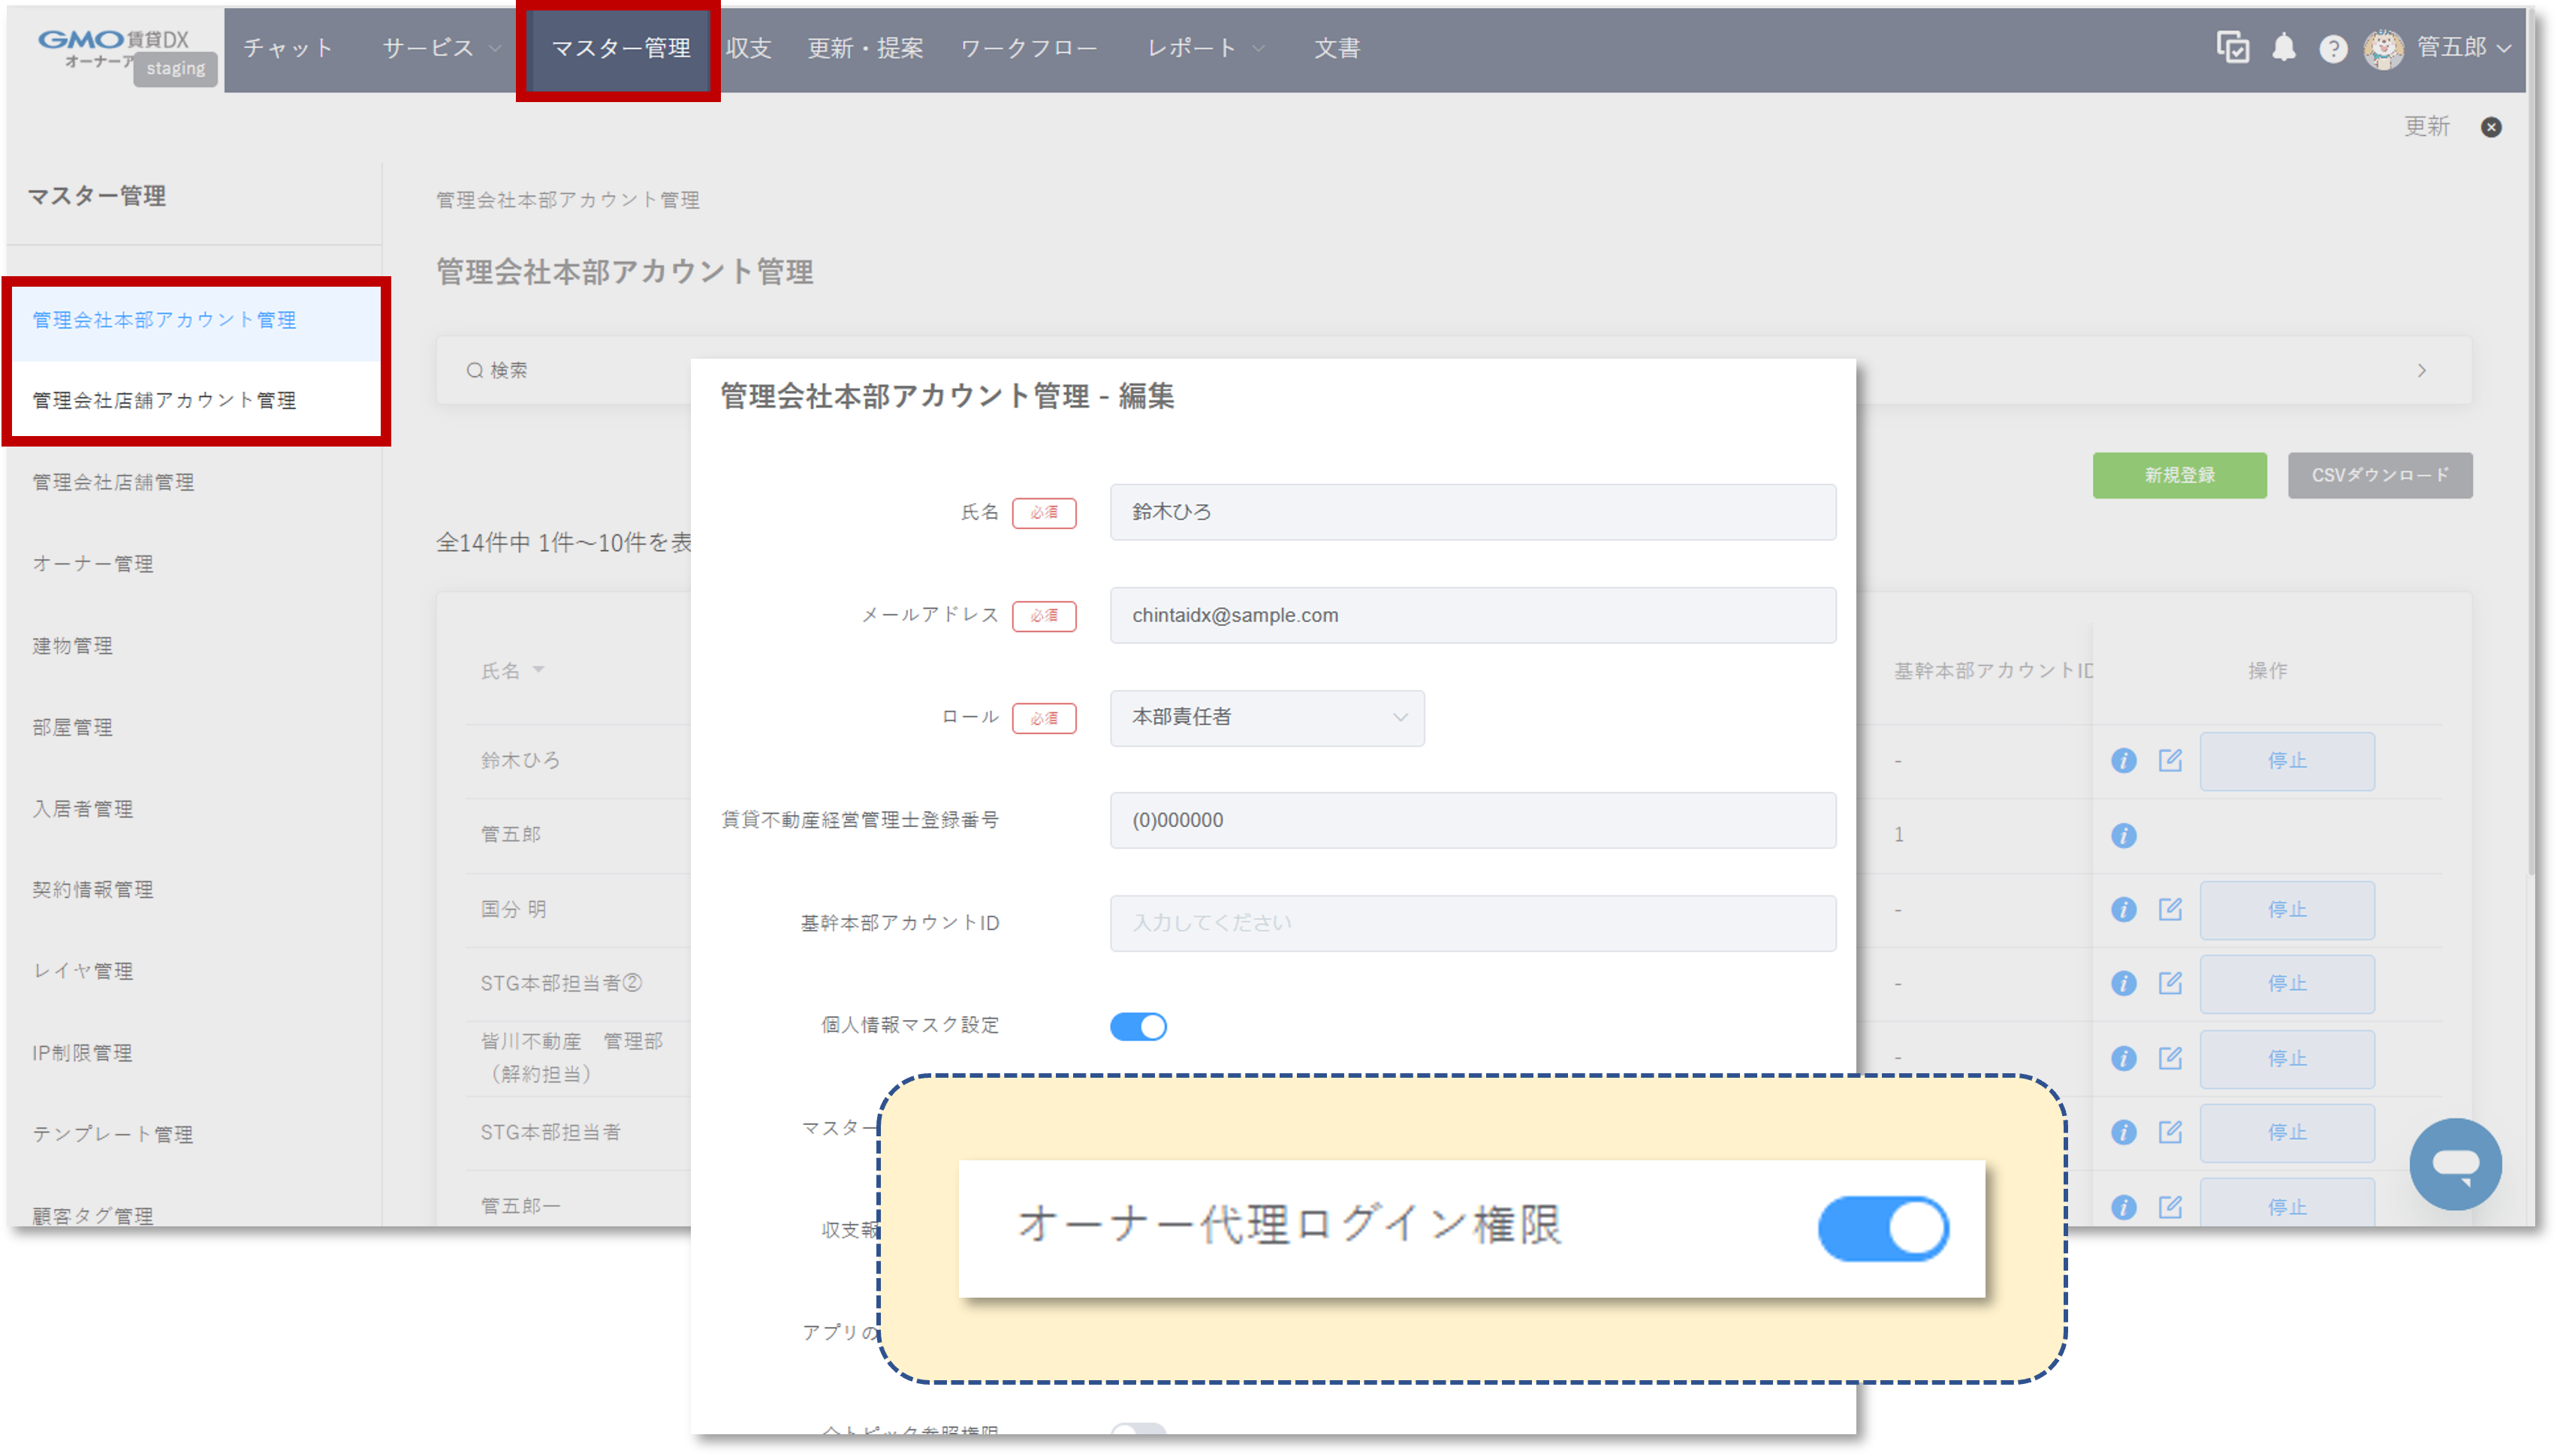
Task: Click the 管五郎 avatar image
Action: point(2385,48)
